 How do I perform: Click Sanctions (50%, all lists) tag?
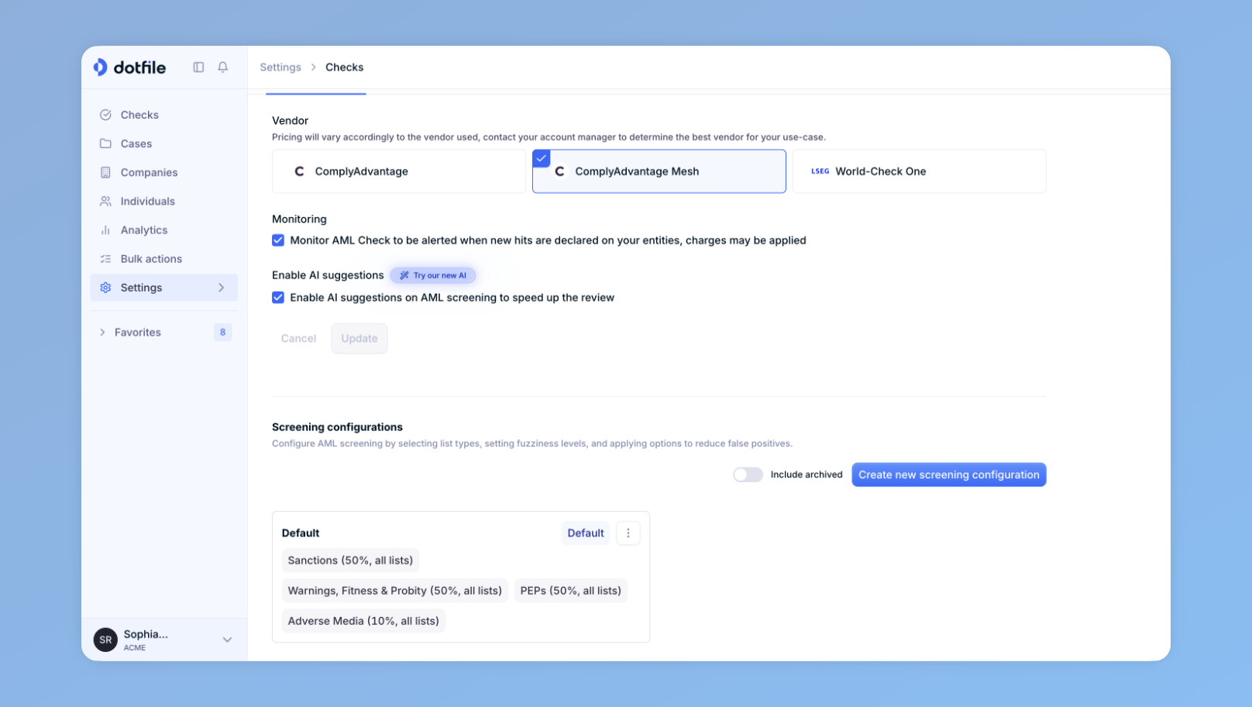click(x=350, y=560)
